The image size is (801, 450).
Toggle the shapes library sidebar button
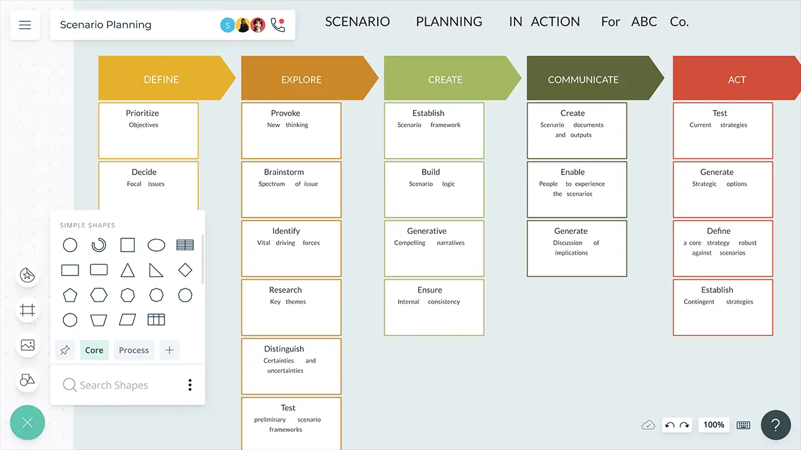[27, 380]
